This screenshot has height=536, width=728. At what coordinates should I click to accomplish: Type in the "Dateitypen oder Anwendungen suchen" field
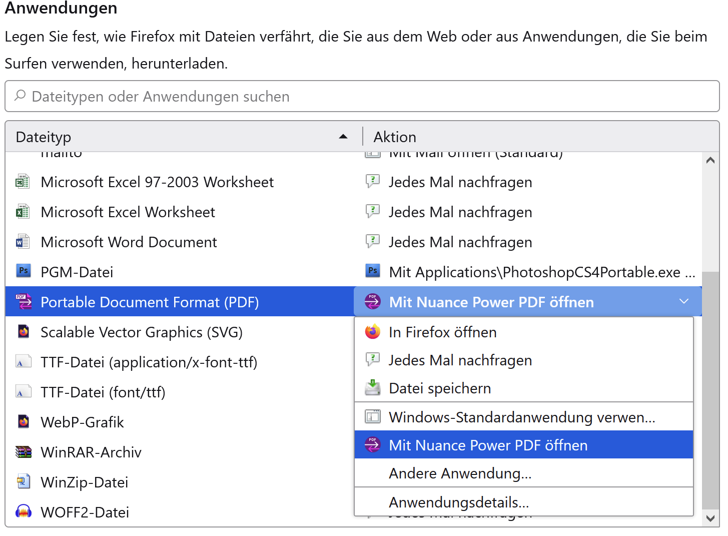pos(350,97)
